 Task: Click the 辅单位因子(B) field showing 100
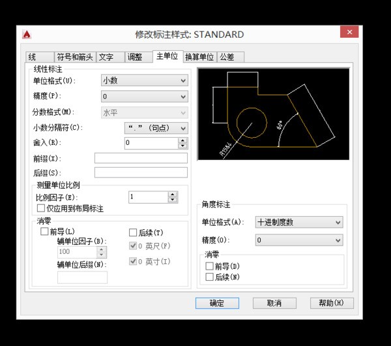[x=77, y=252]
